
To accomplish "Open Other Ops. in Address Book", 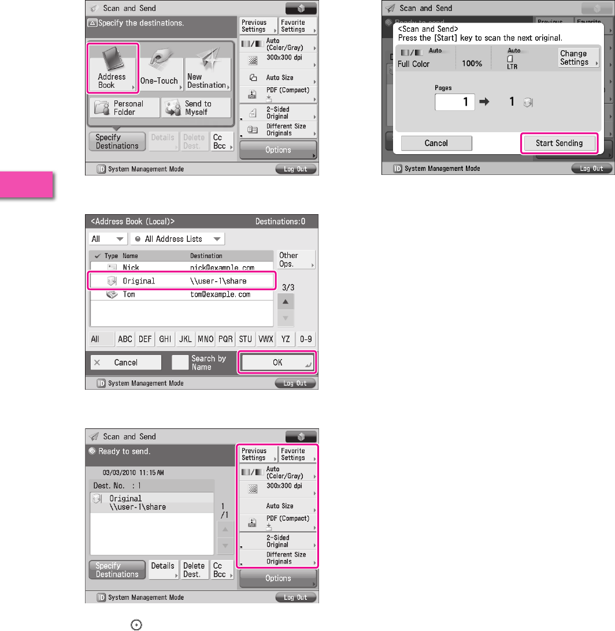I will tap(295, 260).
